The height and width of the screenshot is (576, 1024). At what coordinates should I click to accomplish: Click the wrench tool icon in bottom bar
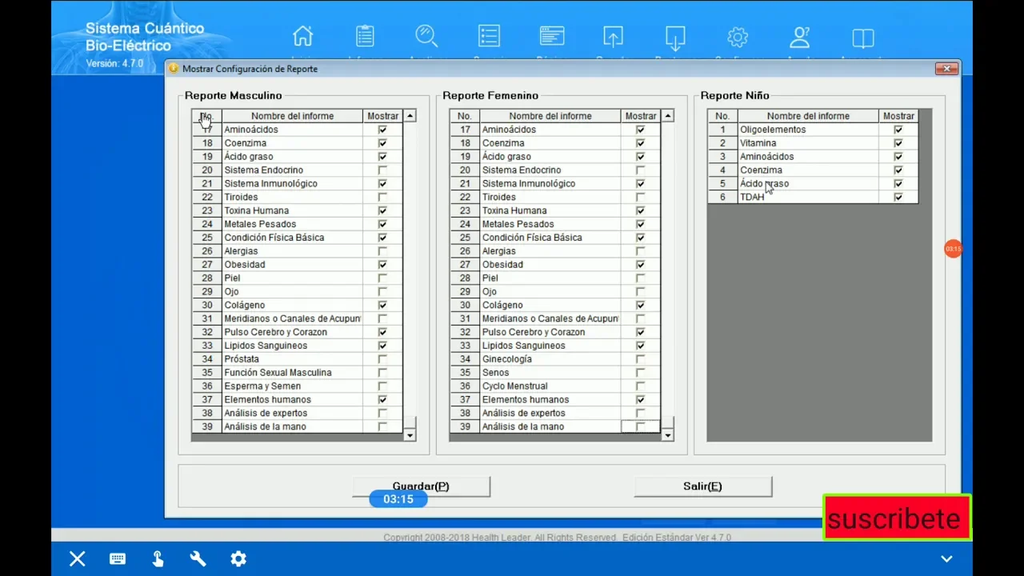(x=198, y=559)
